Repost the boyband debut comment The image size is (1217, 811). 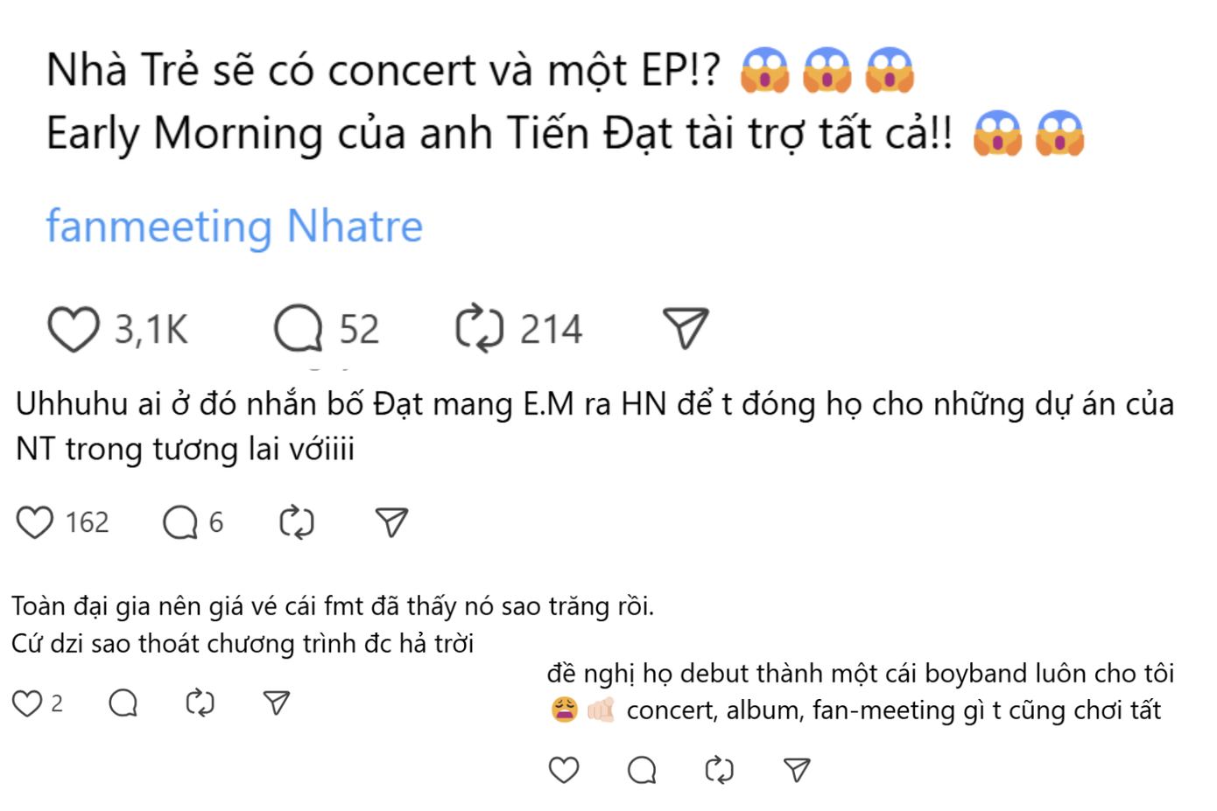719,770
